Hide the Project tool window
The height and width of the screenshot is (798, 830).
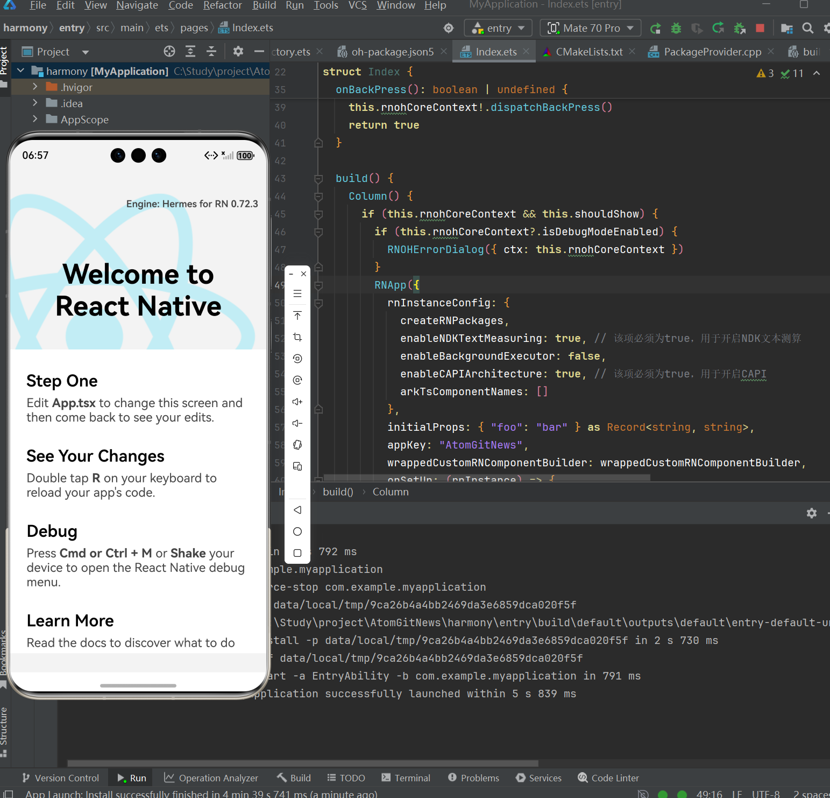pyautogui.click(x=259, y=51)
